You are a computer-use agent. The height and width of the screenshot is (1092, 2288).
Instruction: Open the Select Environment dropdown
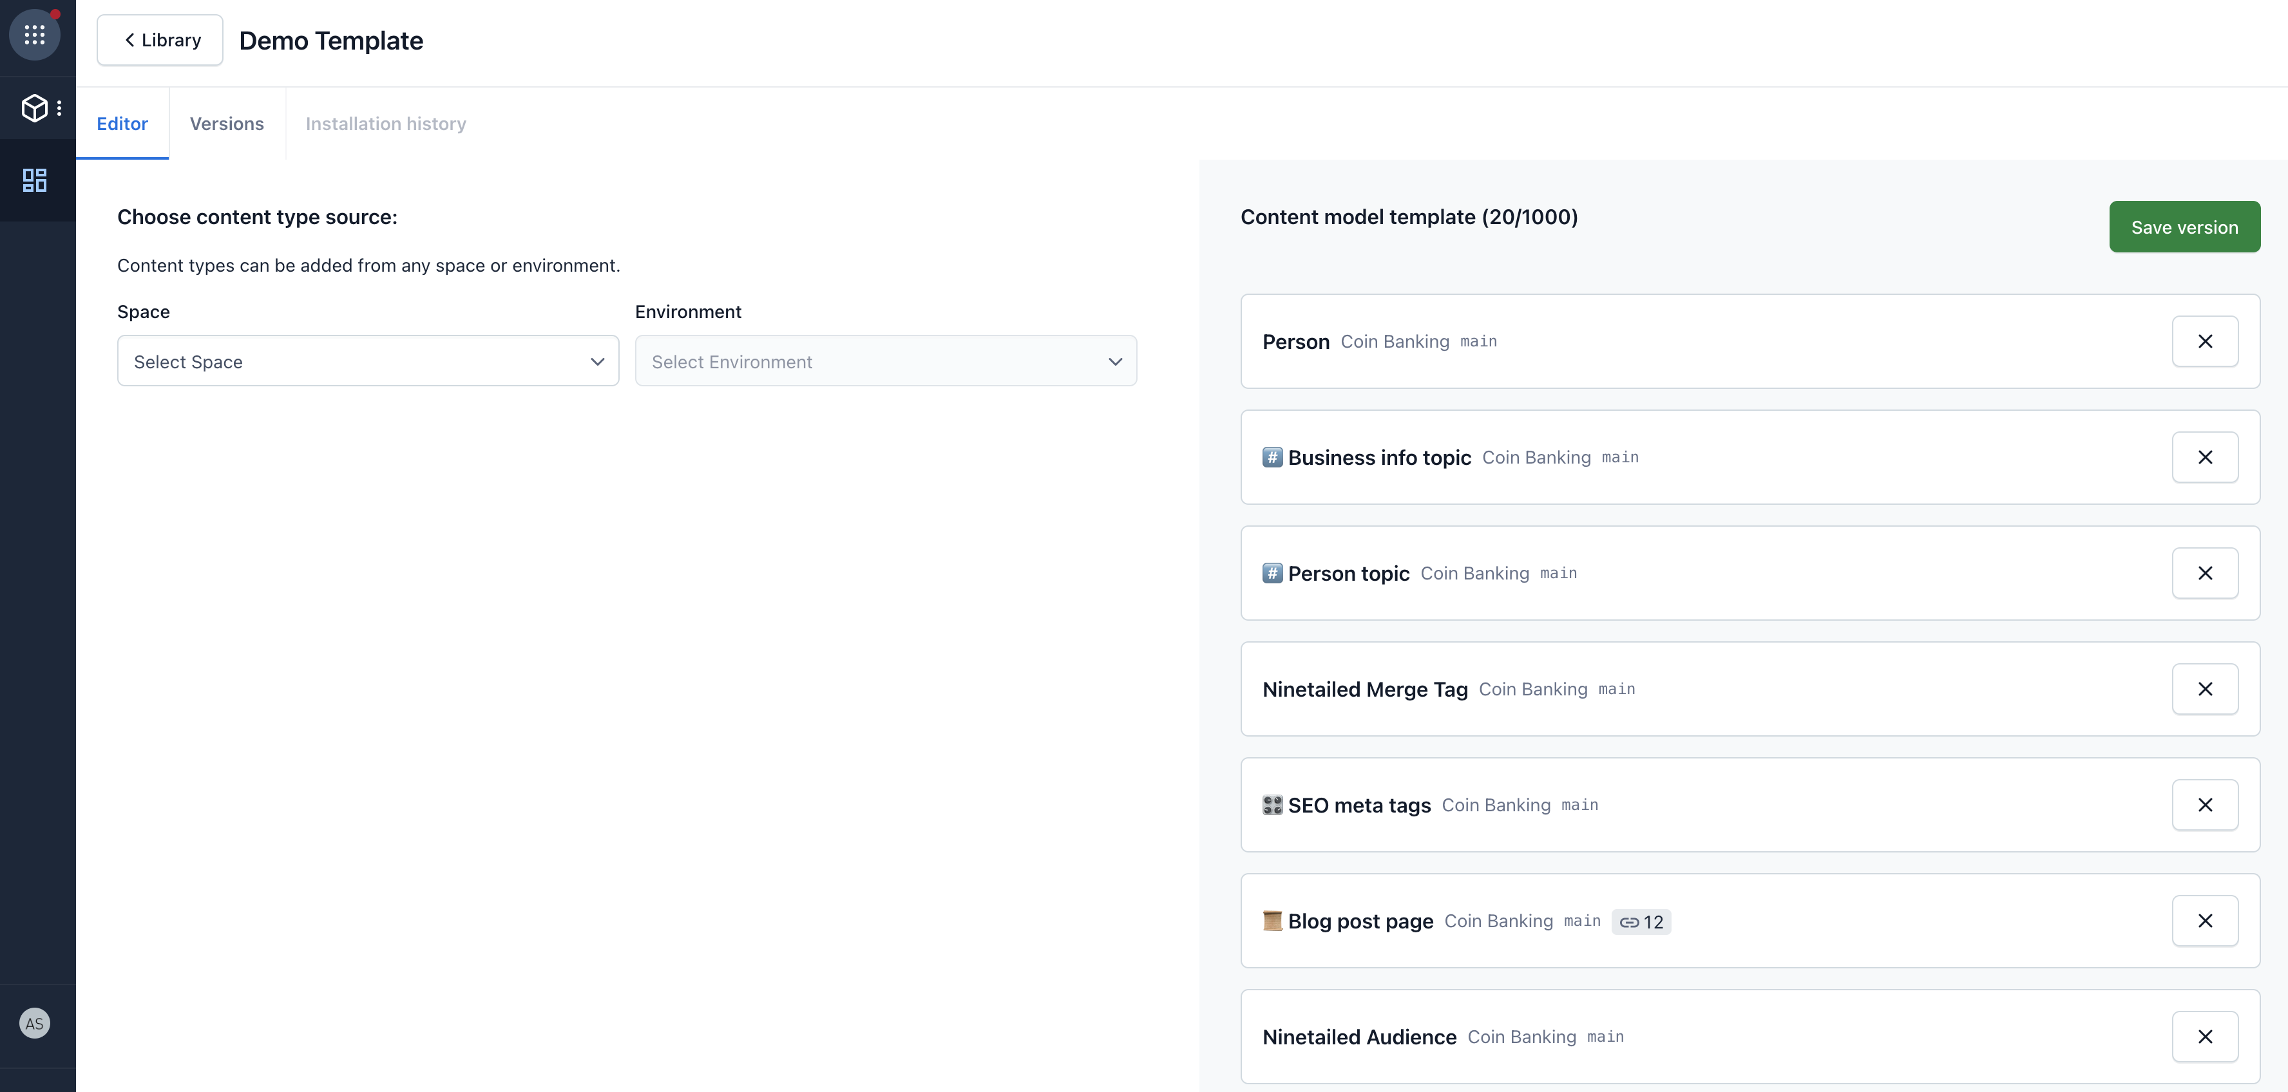coord(886,361)
